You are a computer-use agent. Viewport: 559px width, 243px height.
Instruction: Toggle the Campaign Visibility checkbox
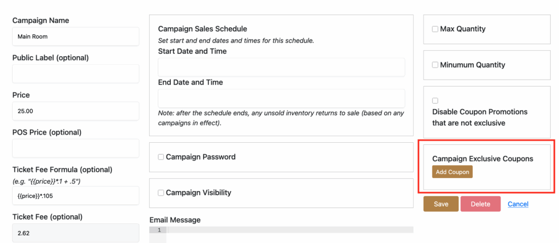161,193
